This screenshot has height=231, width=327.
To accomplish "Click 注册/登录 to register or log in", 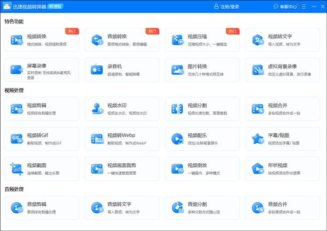I will 227,7.
